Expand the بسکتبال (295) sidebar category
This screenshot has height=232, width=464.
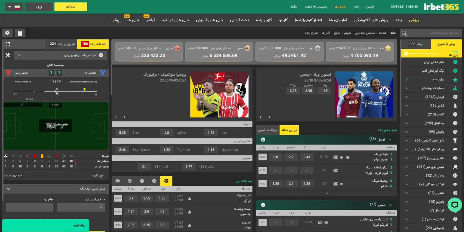click(x=407, y=123)
